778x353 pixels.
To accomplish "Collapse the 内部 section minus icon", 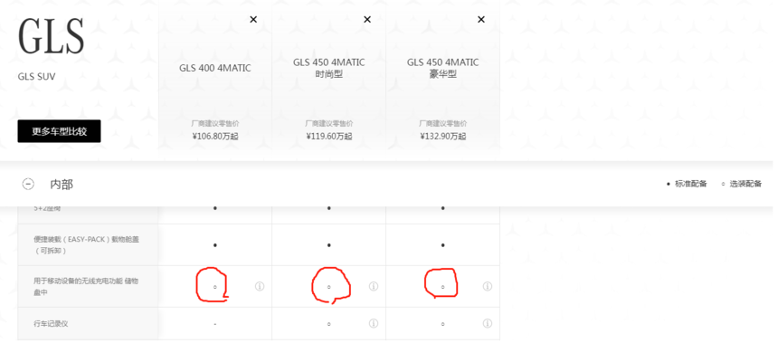I will 28,185.
